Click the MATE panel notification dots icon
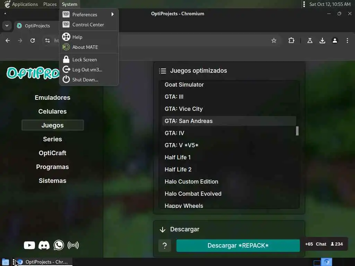The image size is (355, 266). point(304,4)
